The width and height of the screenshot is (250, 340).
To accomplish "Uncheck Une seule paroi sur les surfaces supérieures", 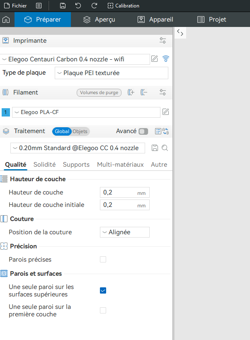I will (103, 291).
